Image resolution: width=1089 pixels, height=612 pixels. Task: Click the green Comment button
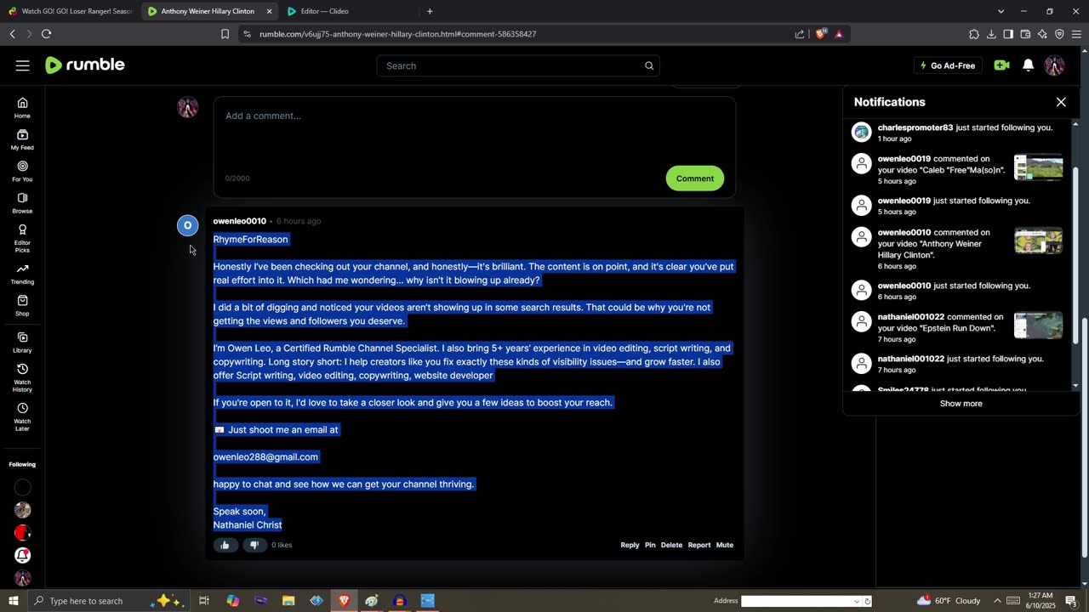pyautogui.click(x=695, y=178)
